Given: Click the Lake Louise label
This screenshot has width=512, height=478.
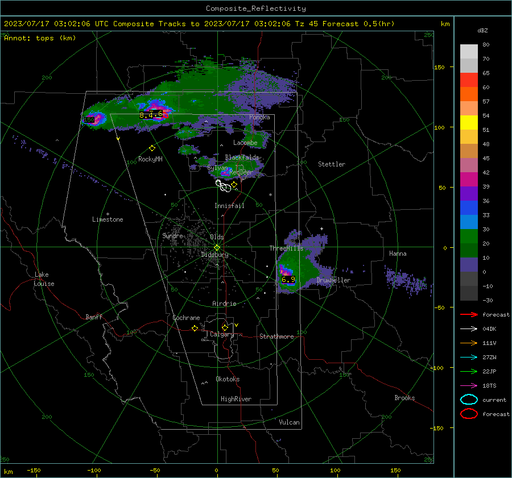Looking at the screenshot, I should [44, 279].
